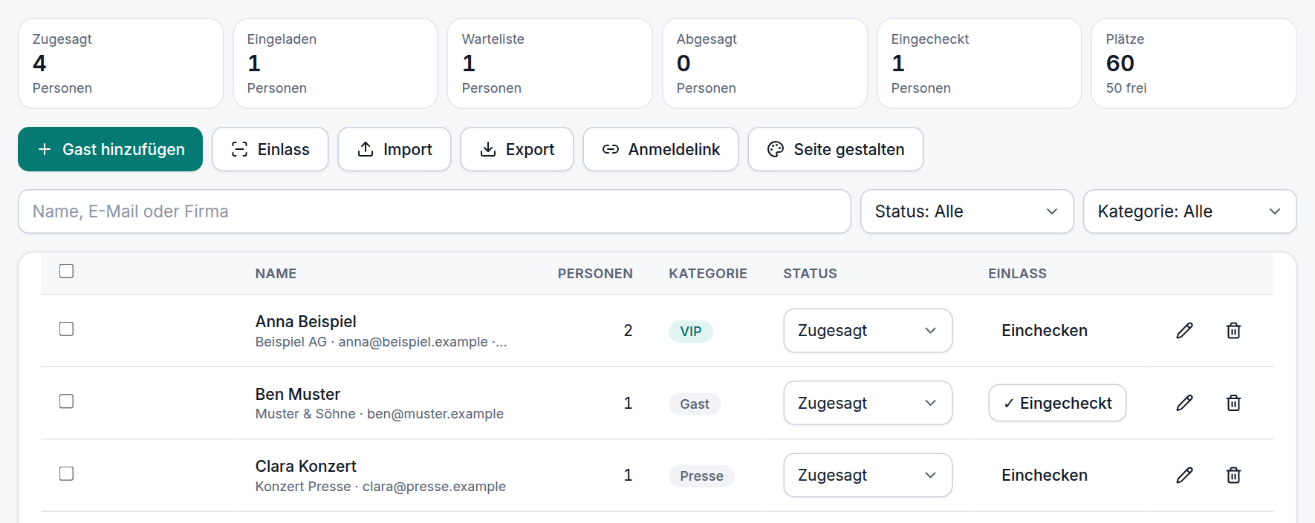
Task: Click the Warteliste summary card
Action: click(550, 64)
